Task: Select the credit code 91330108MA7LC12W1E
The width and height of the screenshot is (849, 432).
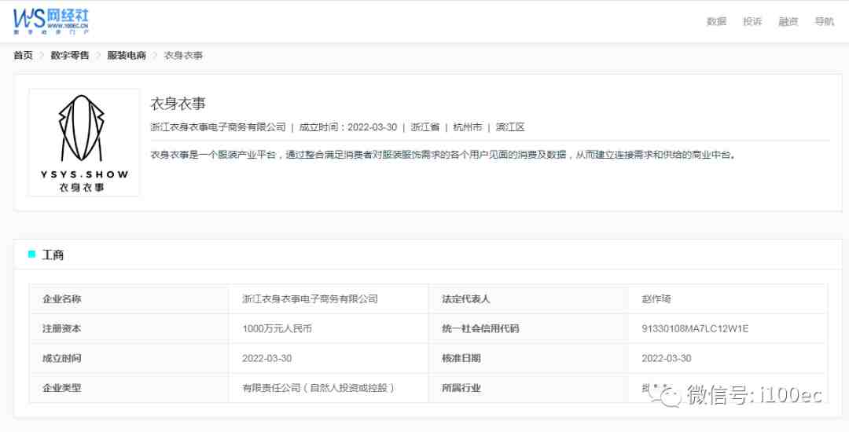Action: pos(695,328)
